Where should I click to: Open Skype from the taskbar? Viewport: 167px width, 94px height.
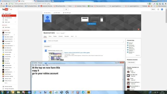(x=83, y=92)
